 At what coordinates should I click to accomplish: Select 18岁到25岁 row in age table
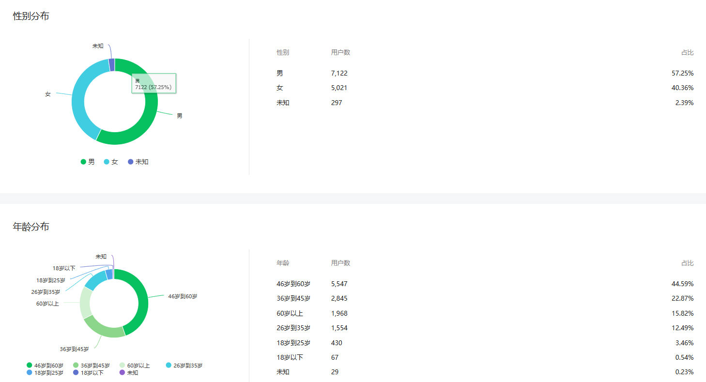tap(293, 343)
